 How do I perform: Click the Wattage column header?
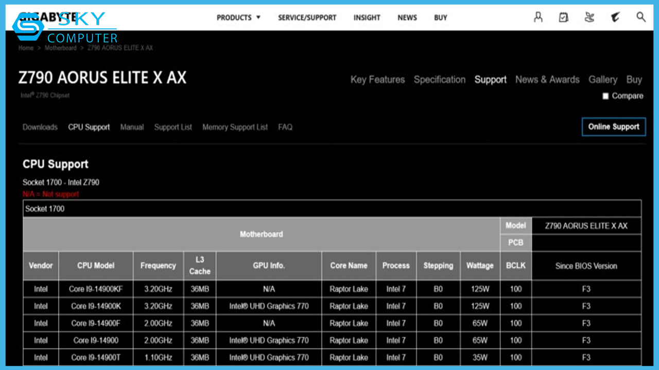(480, 266)
